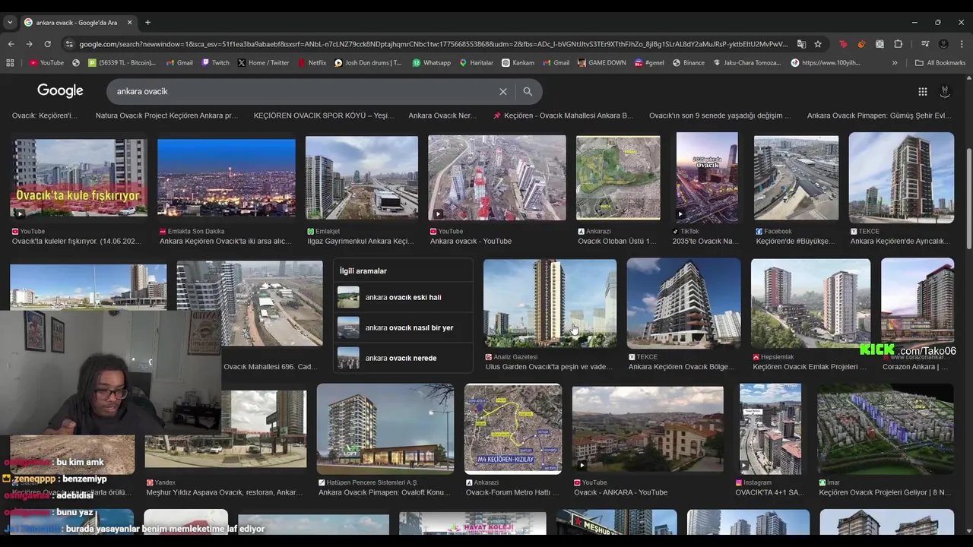Open the Jaku-Chara Tomoza bookmark
Viewport: 973px width, 547px height.
pyautogui.click(x=747, y=63)
